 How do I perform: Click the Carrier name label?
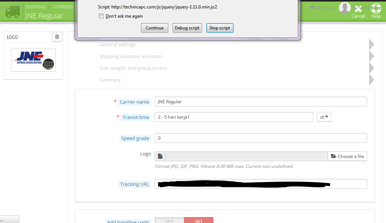[x=134, y=102]
